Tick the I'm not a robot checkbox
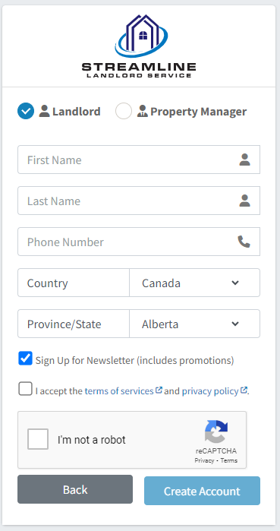 38,439
